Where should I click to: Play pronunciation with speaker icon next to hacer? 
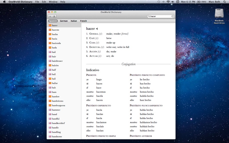point(97,29)
